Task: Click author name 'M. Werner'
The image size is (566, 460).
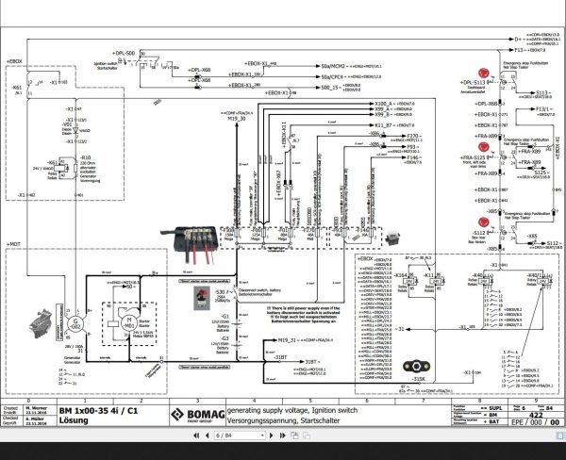Action: [x=36, y=408]
